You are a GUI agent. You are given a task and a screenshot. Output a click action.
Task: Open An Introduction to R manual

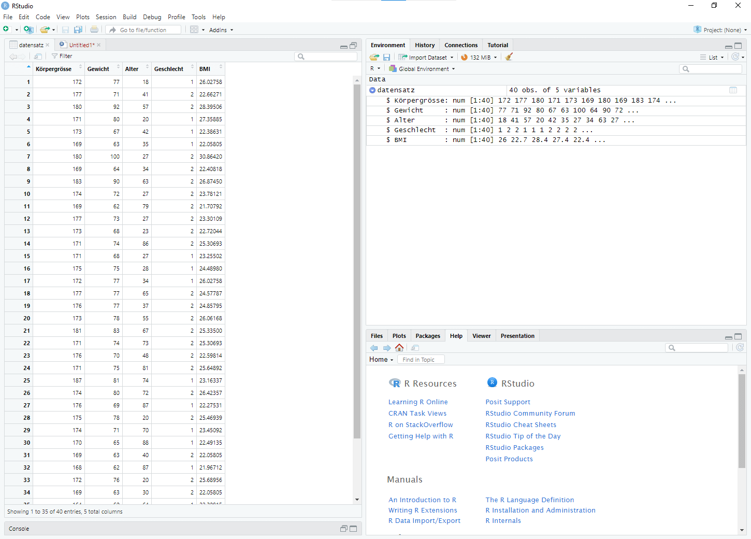422,500
